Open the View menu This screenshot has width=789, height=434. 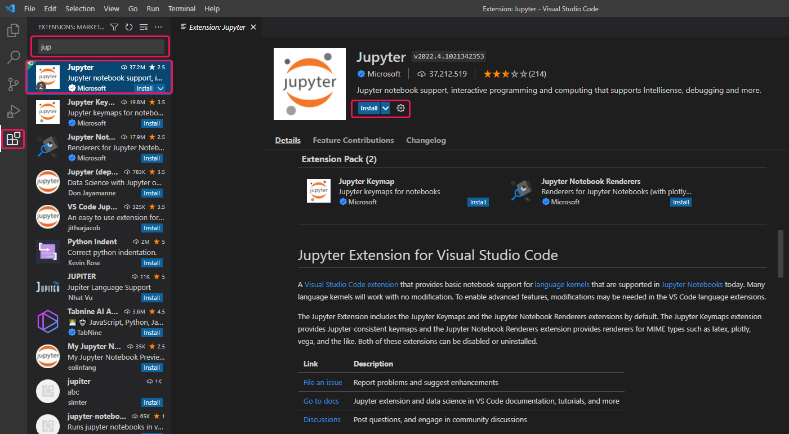click(112, 9)
